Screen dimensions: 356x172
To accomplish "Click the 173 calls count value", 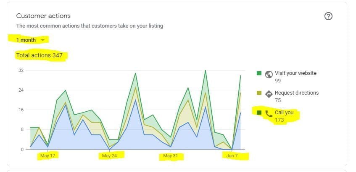I will (280, 121).
